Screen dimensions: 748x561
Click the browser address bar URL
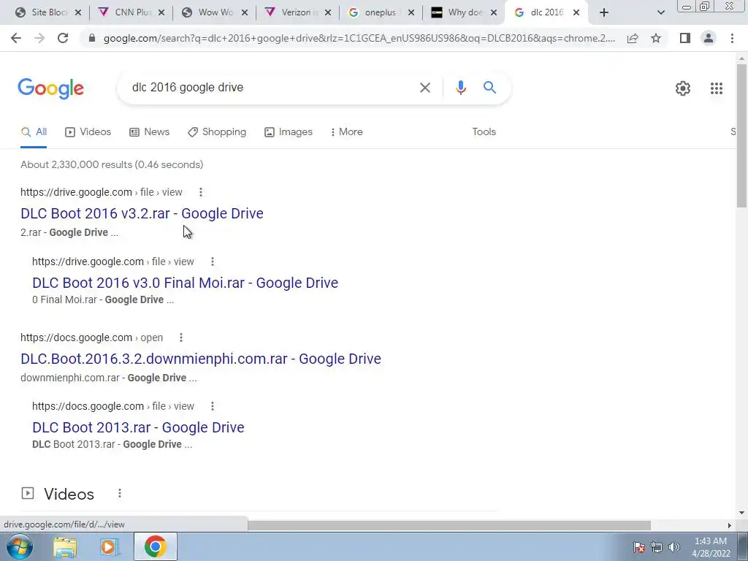(359, 38)
